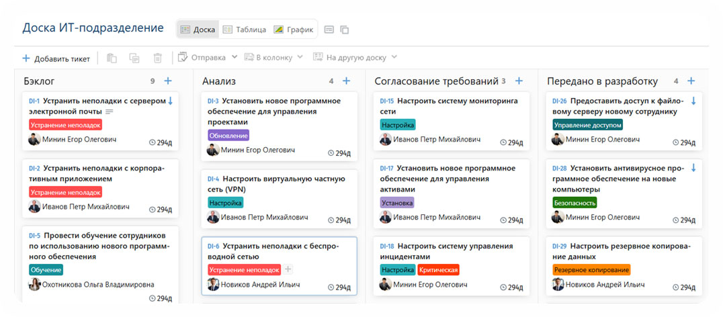The height and width of the screenshot is (317, 723).
Task: Switch to the Таблица view tab
Action: 245,30
